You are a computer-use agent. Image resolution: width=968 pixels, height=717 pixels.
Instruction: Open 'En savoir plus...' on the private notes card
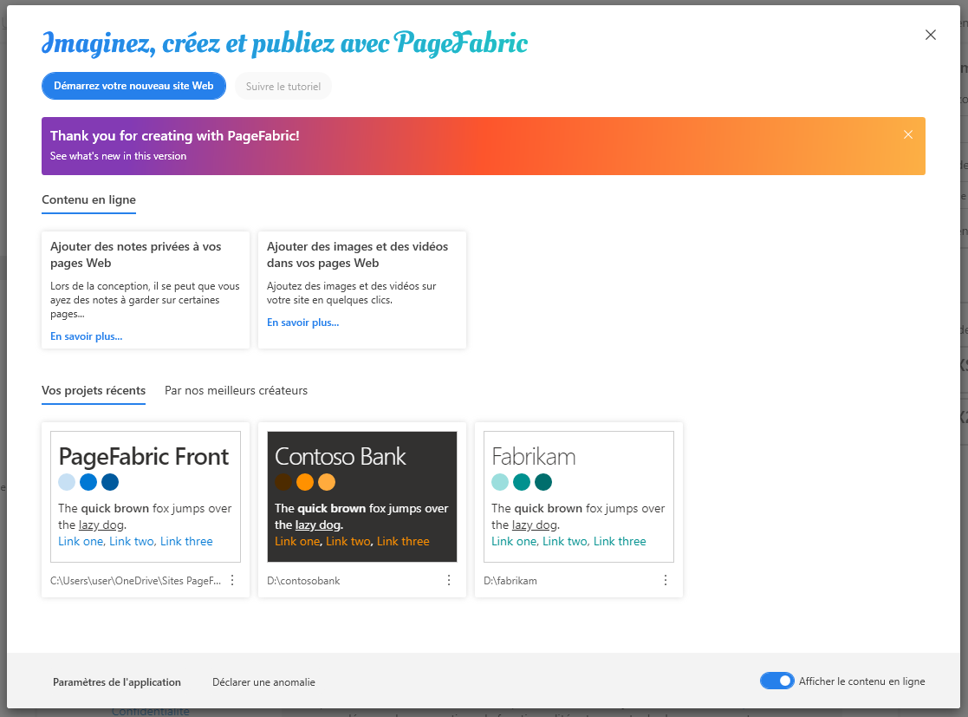tap(86, 336)
